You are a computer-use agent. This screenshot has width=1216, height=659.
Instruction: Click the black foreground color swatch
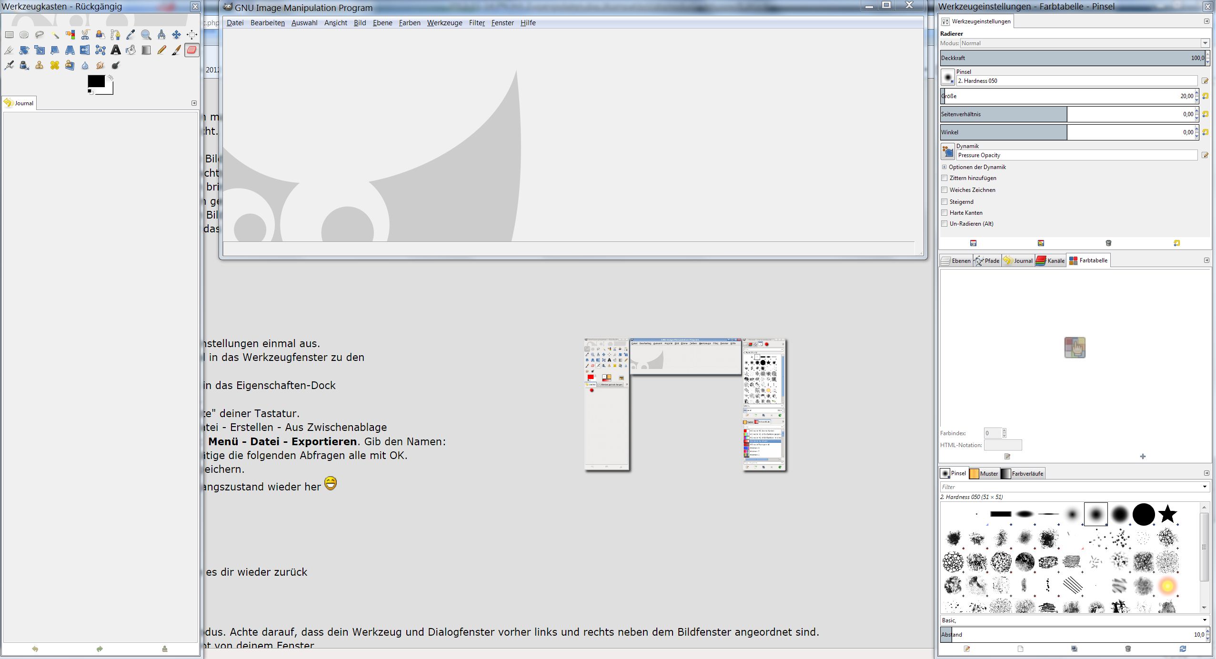(96, 81)
